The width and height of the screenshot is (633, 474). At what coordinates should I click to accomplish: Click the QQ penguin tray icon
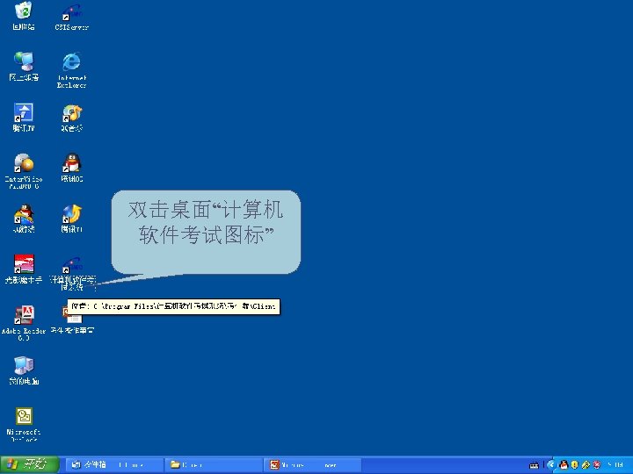point(564,464)
